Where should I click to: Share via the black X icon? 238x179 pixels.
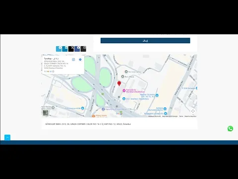coord(71,49)
